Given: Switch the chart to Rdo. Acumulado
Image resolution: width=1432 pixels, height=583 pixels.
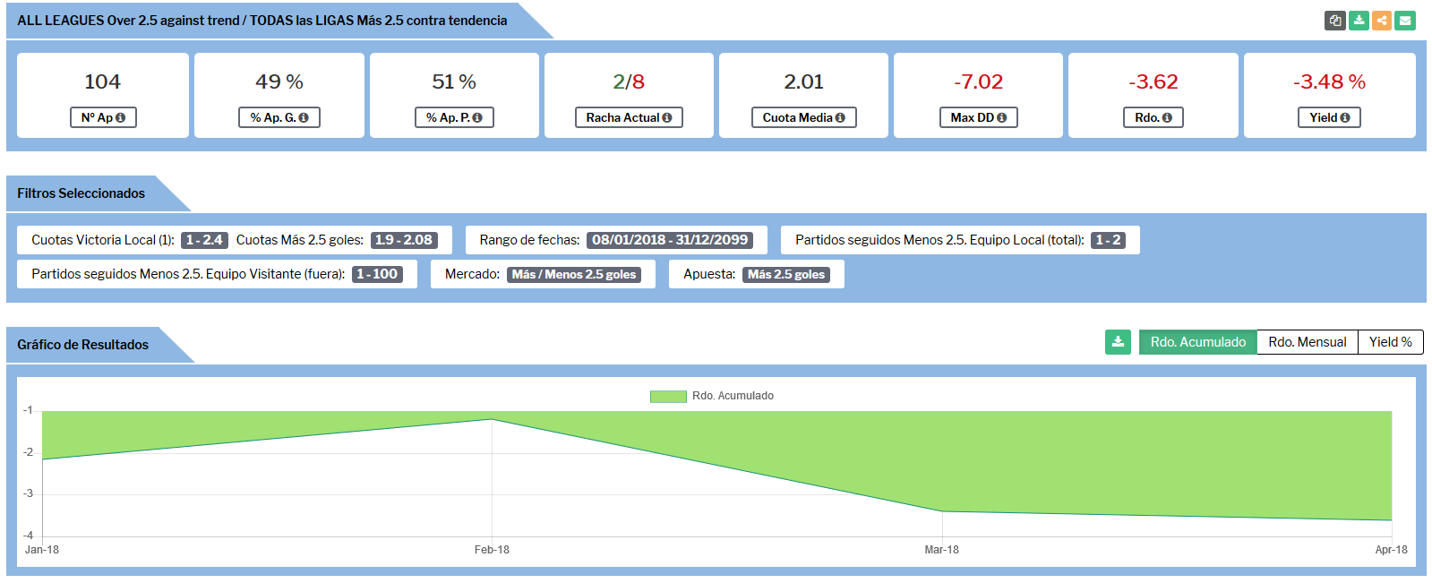Looking at the screenshot, I should tap(1198, 342).
